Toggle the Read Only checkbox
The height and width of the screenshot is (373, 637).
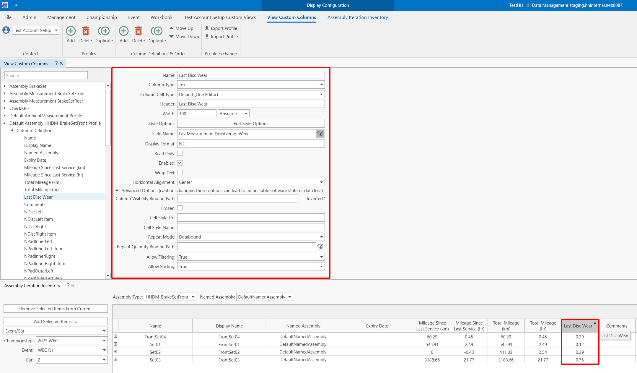(180, 153)
